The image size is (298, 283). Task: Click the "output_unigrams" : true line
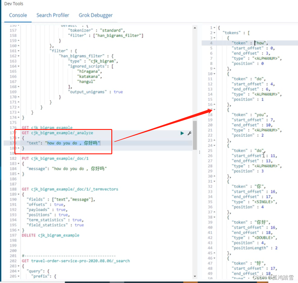[95, 92]
